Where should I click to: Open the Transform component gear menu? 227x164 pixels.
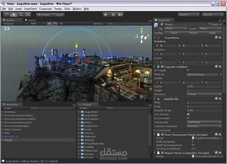[x=220, y=38]
